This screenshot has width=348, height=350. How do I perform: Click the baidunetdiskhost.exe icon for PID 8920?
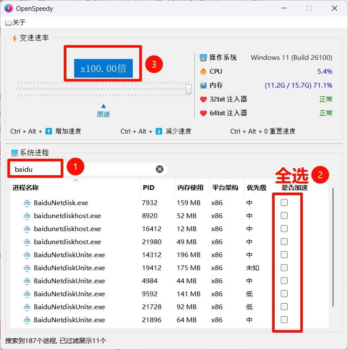tap(27, 216)
